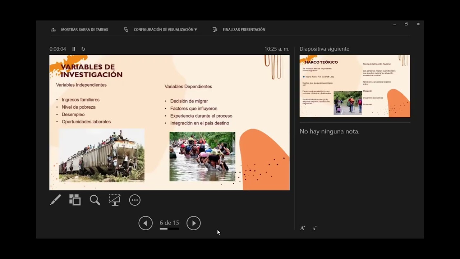Click the notes area No hay ninguna nota
Screen dimensions: 460x259
click(x=330, y=131)
